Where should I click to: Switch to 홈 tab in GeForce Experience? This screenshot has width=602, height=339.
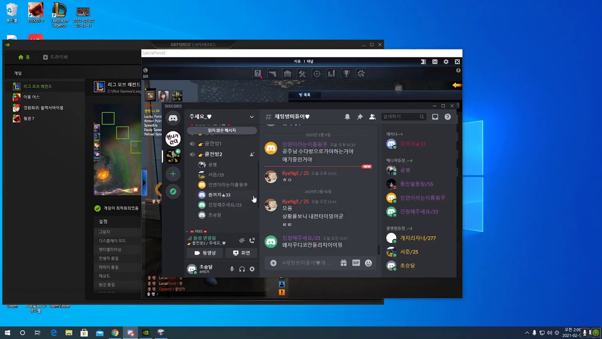(24, 57)
